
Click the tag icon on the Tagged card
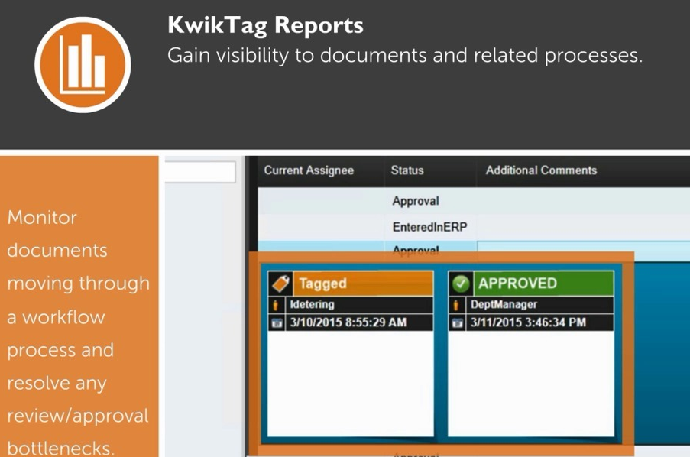pyautogui.click(x=280, y=283)
